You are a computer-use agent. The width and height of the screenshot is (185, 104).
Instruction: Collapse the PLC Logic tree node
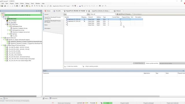click(1, 17)
